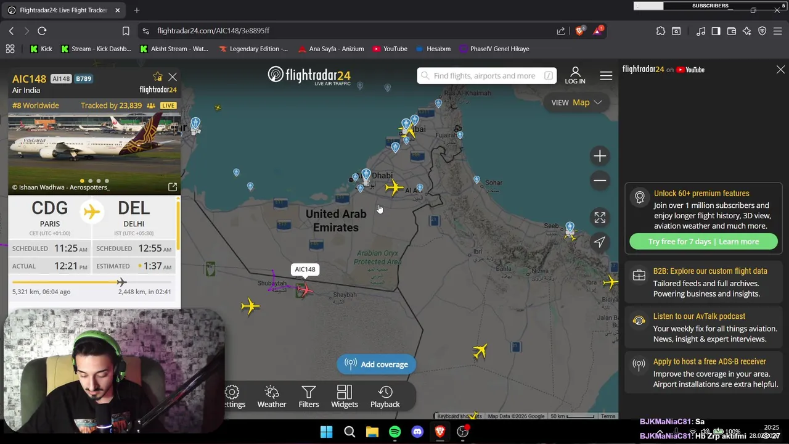
Task: Click the Flightradar24 logo
Action: [309, 75]
